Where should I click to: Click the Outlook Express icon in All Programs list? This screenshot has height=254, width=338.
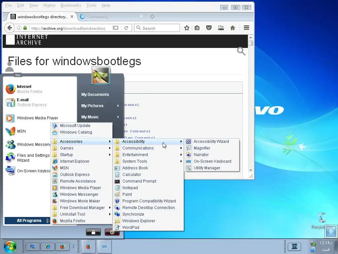click(x=55, y=175)
